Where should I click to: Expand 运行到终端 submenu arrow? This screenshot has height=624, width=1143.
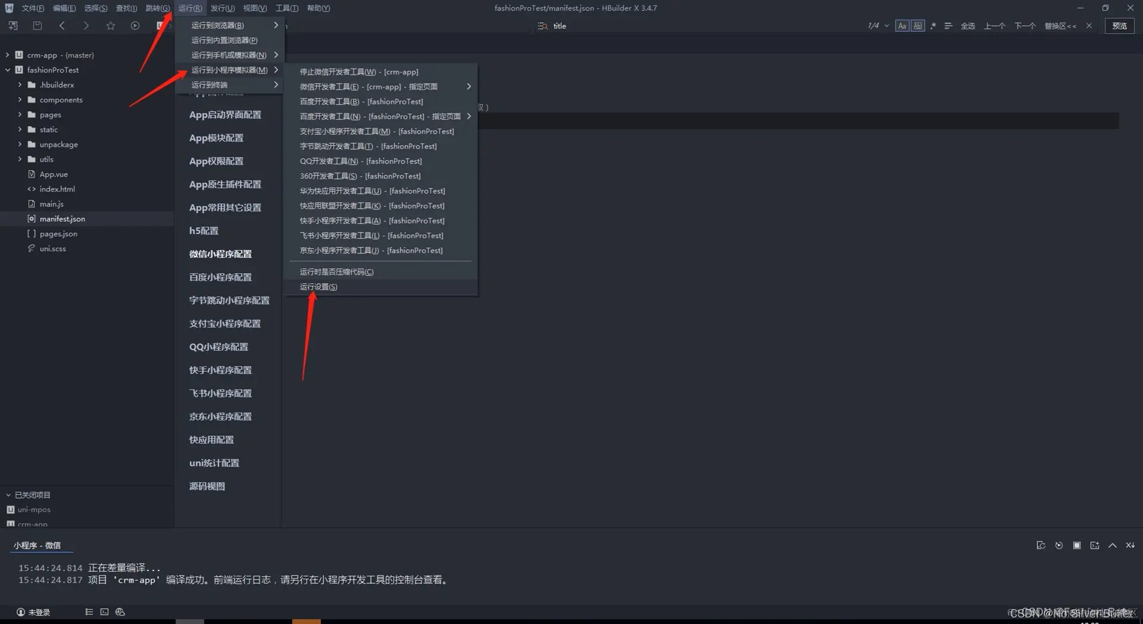276,85
